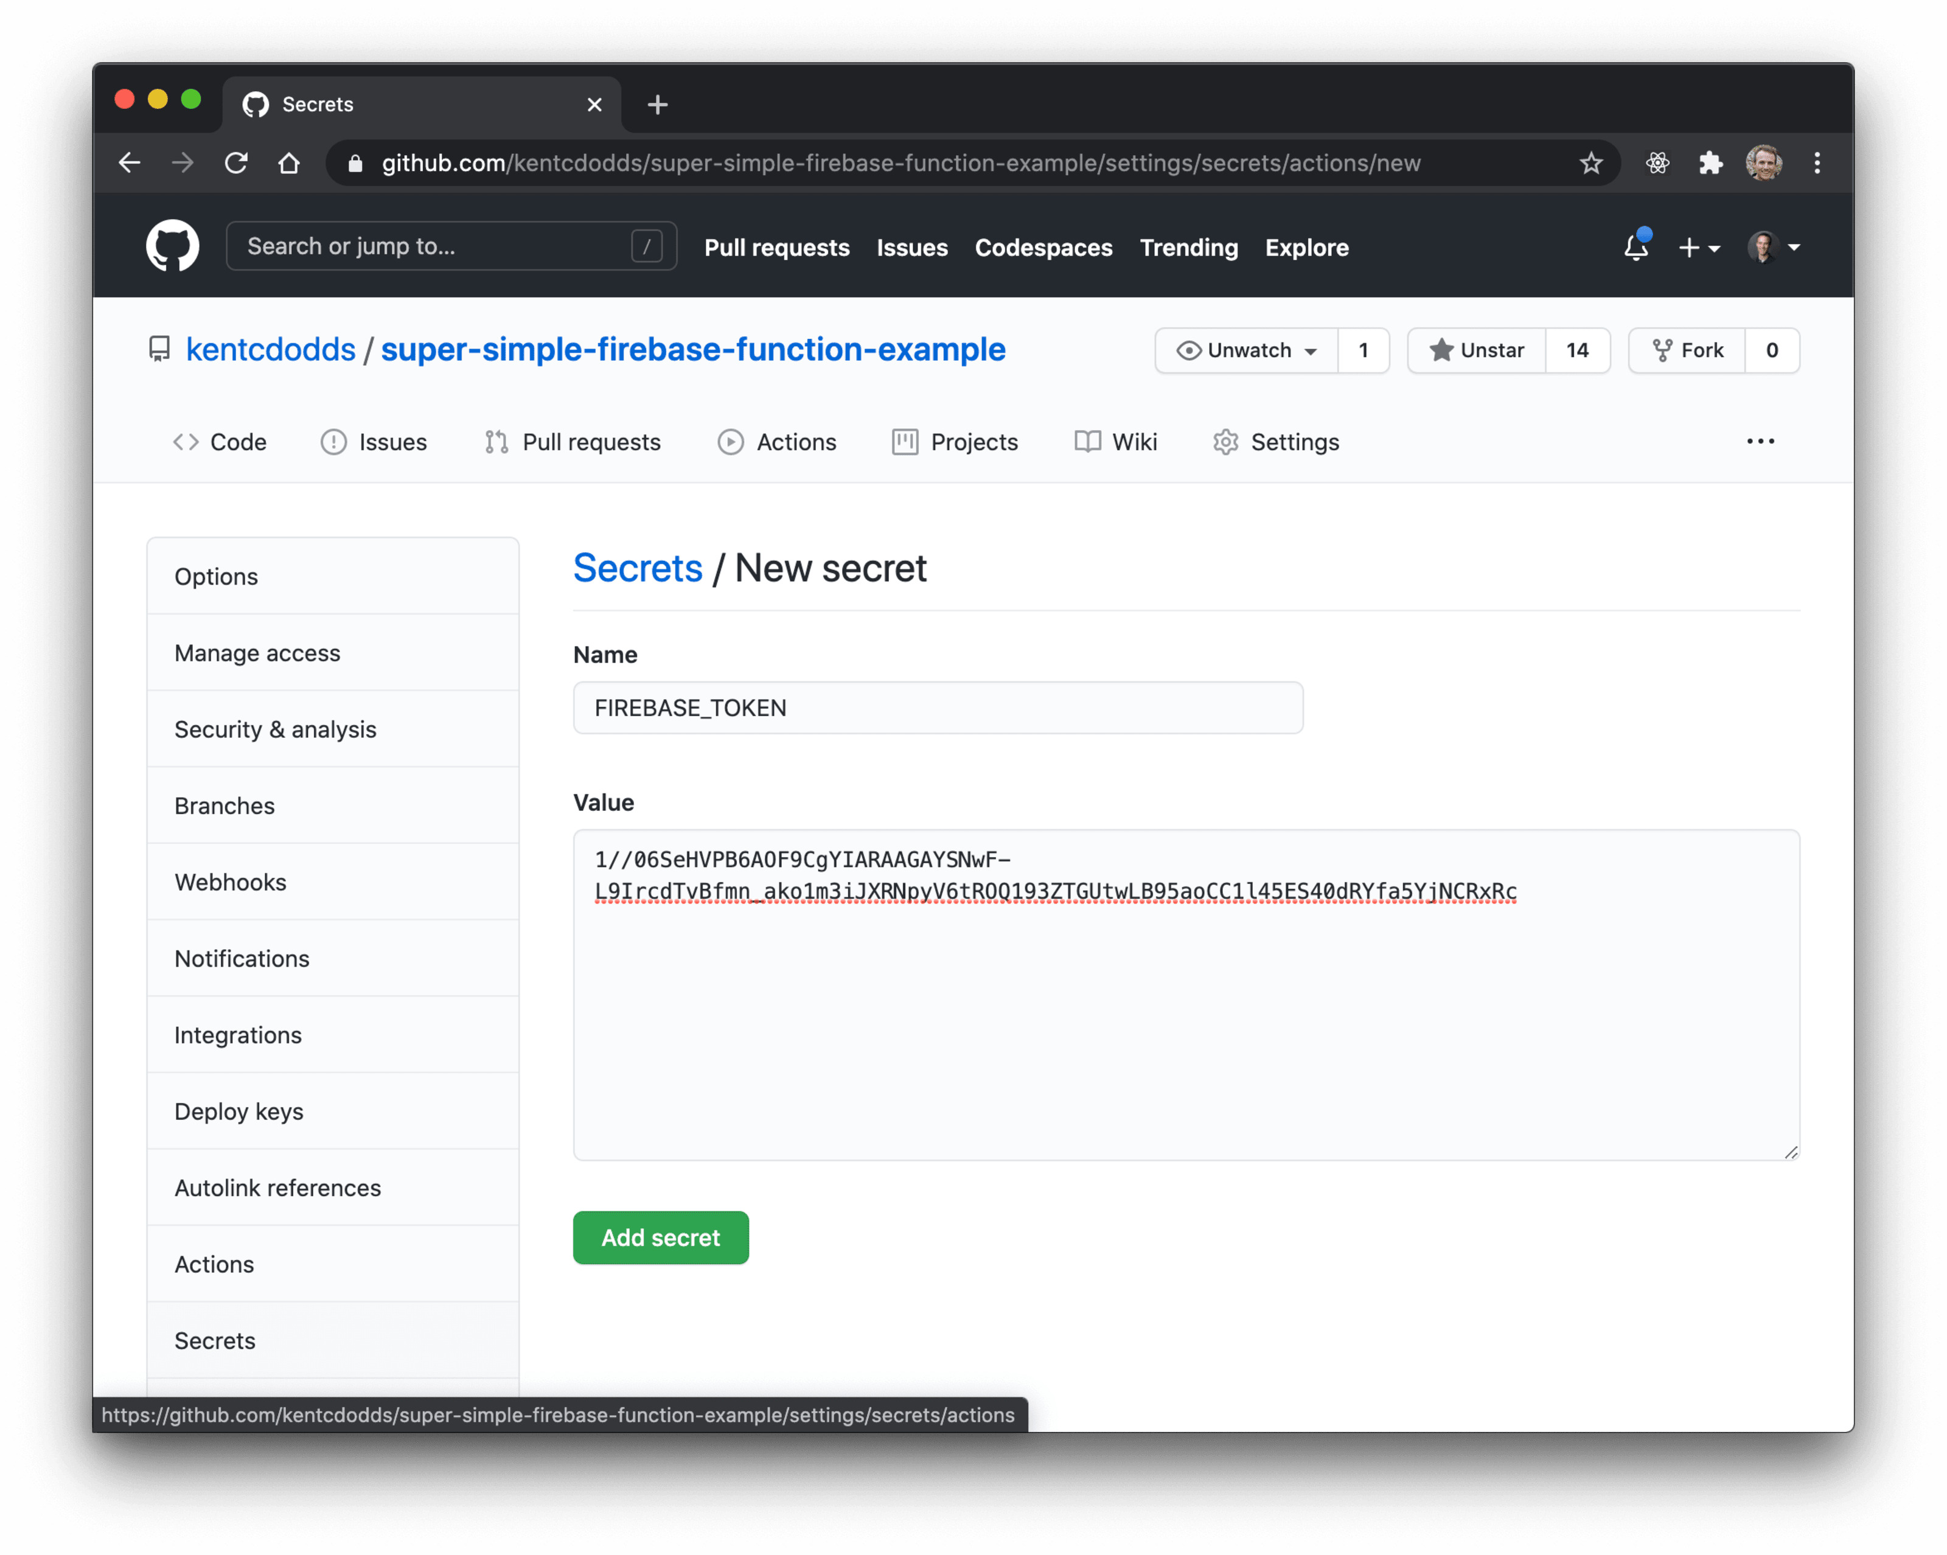This screenshot has width=1947, height=1555.
Task: Open the notifications bell
Action: 1635,246
